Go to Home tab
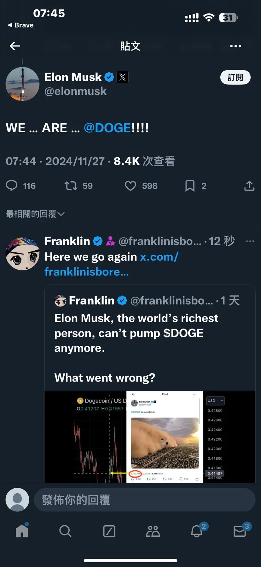Image resolution: width=261 pixels, height=567 pixels. (x=22, y=531)
